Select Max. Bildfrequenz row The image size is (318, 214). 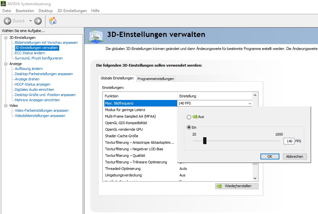point(141,103)
